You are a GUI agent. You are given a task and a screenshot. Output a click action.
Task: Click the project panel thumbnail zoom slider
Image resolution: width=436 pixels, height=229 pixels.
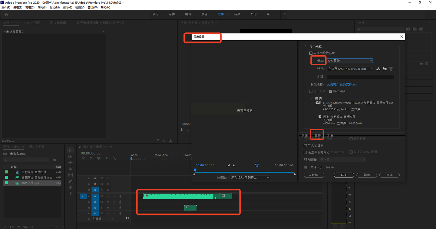(x=39, y=227)
